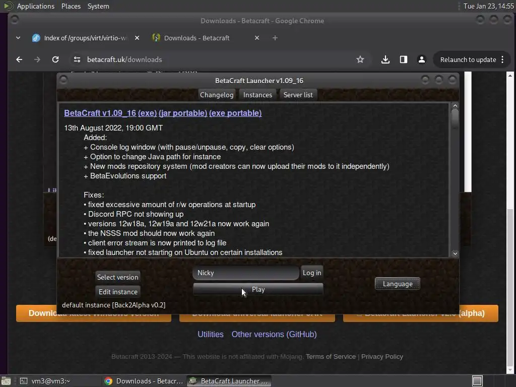Image resolution: width=516 pixels, height=387 pixels.
Task: Click the changelog scrollbar up arrow
Action: (x=455, y=106)
